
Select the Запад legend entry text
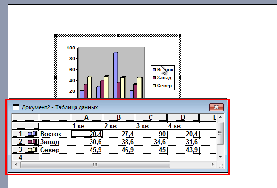[164, 78]
